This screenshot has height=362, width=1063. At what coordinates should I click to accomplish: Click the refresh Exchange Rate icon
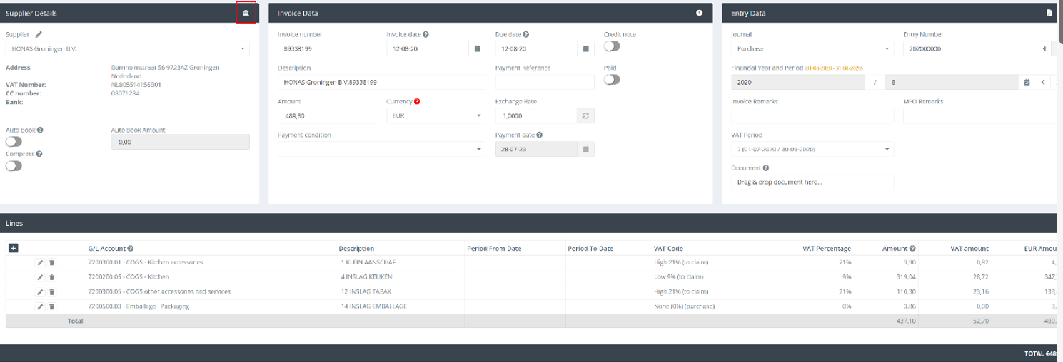[x=585, y=116]
